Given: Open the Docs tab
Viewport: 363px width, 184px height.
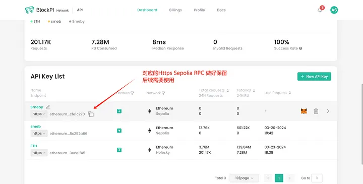Looking at the screenshot, I should click(x=221, y=10).
